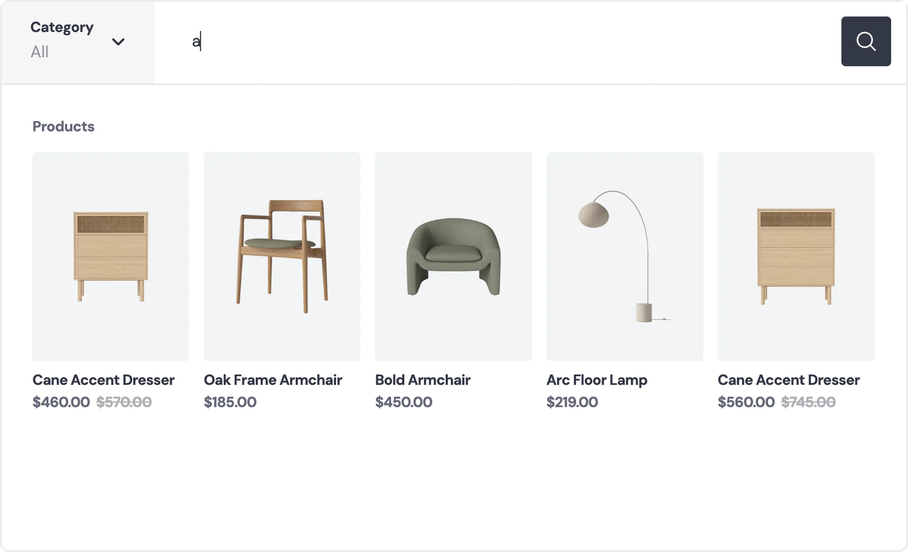Click the Oak Frame Armchair title
This screenshot has height=552, width=908.
[273, 380]
